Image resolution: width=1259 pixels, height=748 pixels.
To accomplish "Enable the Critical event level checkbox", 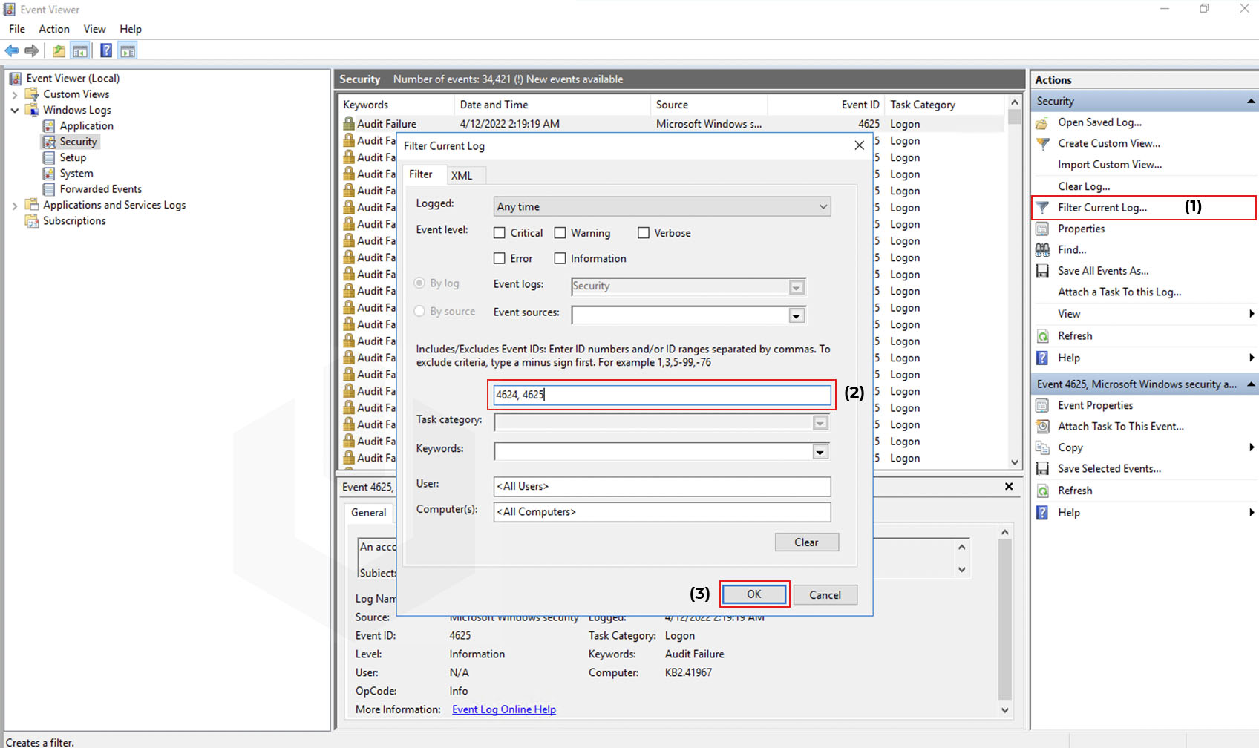I will point(500,233).
